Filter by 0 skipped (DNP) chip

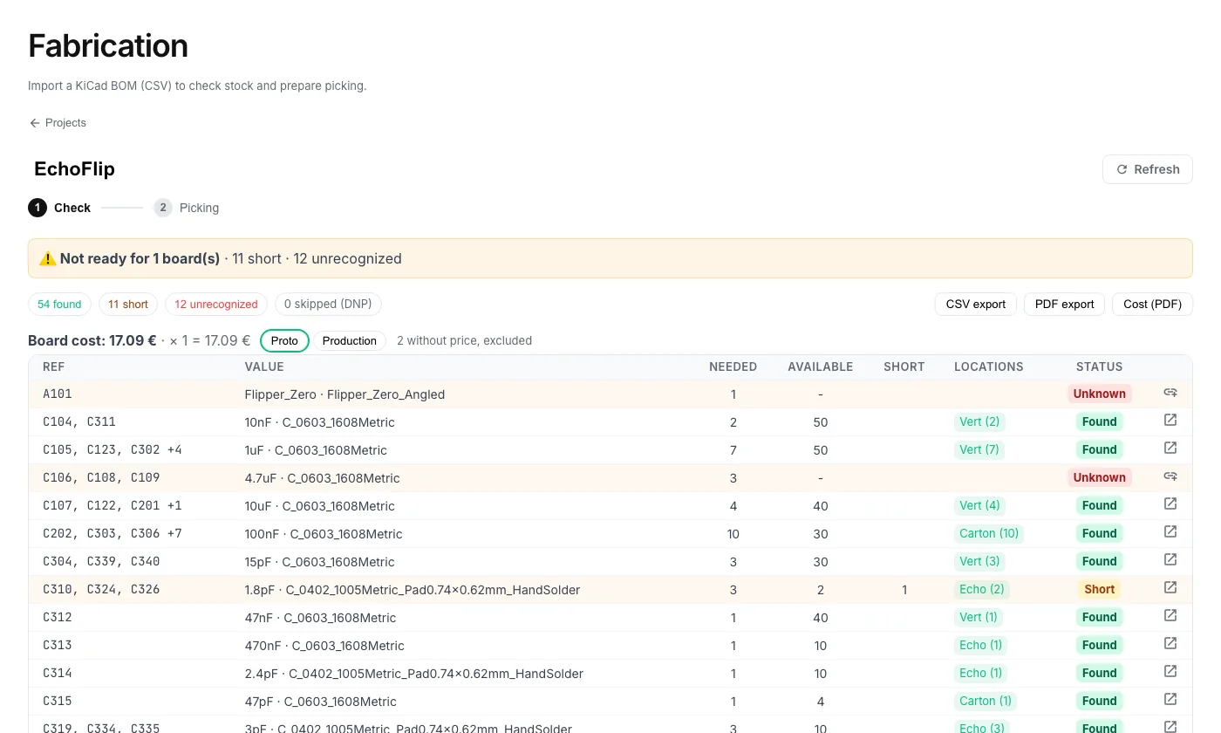click(328, 304)
